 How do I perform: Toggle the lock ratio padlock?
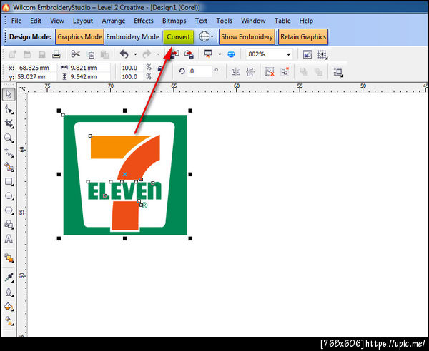click(160, 68)
